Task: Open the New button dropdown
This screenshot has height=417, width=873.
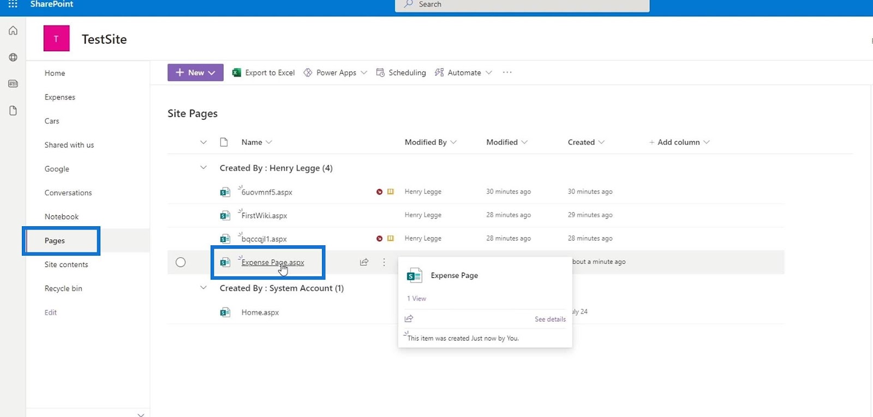Action: 195,72
